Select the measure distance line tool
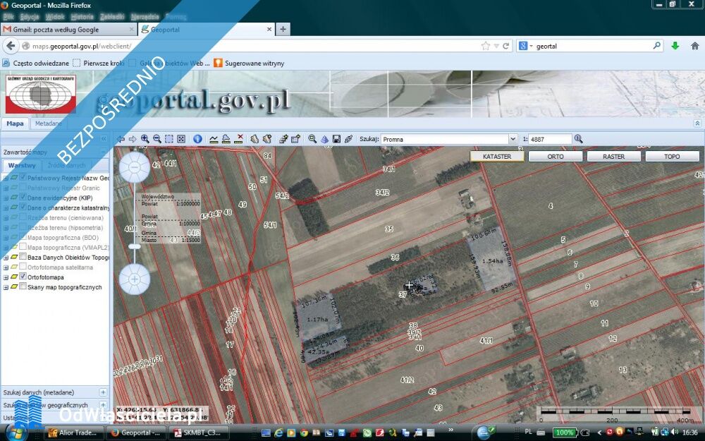705x441 pixels. point(214,139)
